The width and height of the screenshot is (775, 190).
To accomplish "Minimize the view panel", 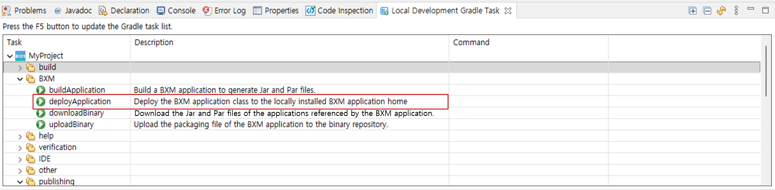I will [751, 9].
